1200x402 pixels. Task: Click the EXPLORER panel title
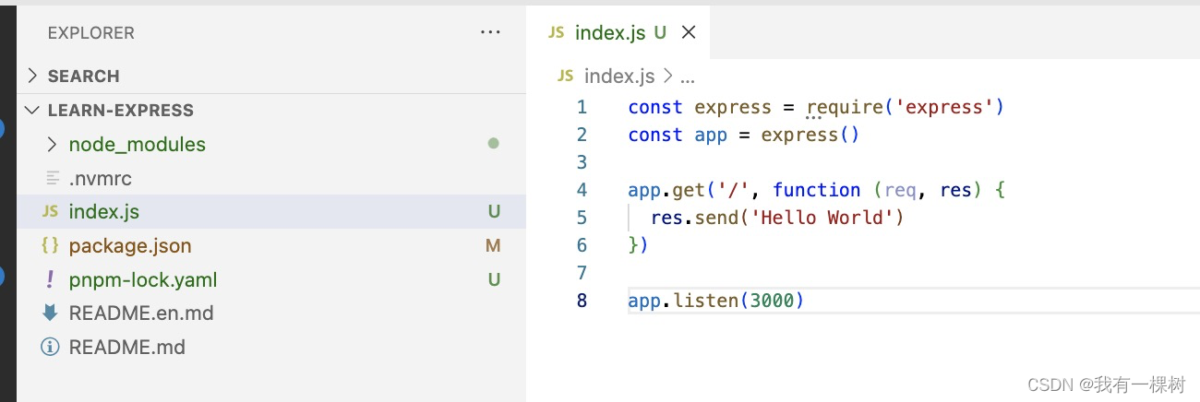91,33
